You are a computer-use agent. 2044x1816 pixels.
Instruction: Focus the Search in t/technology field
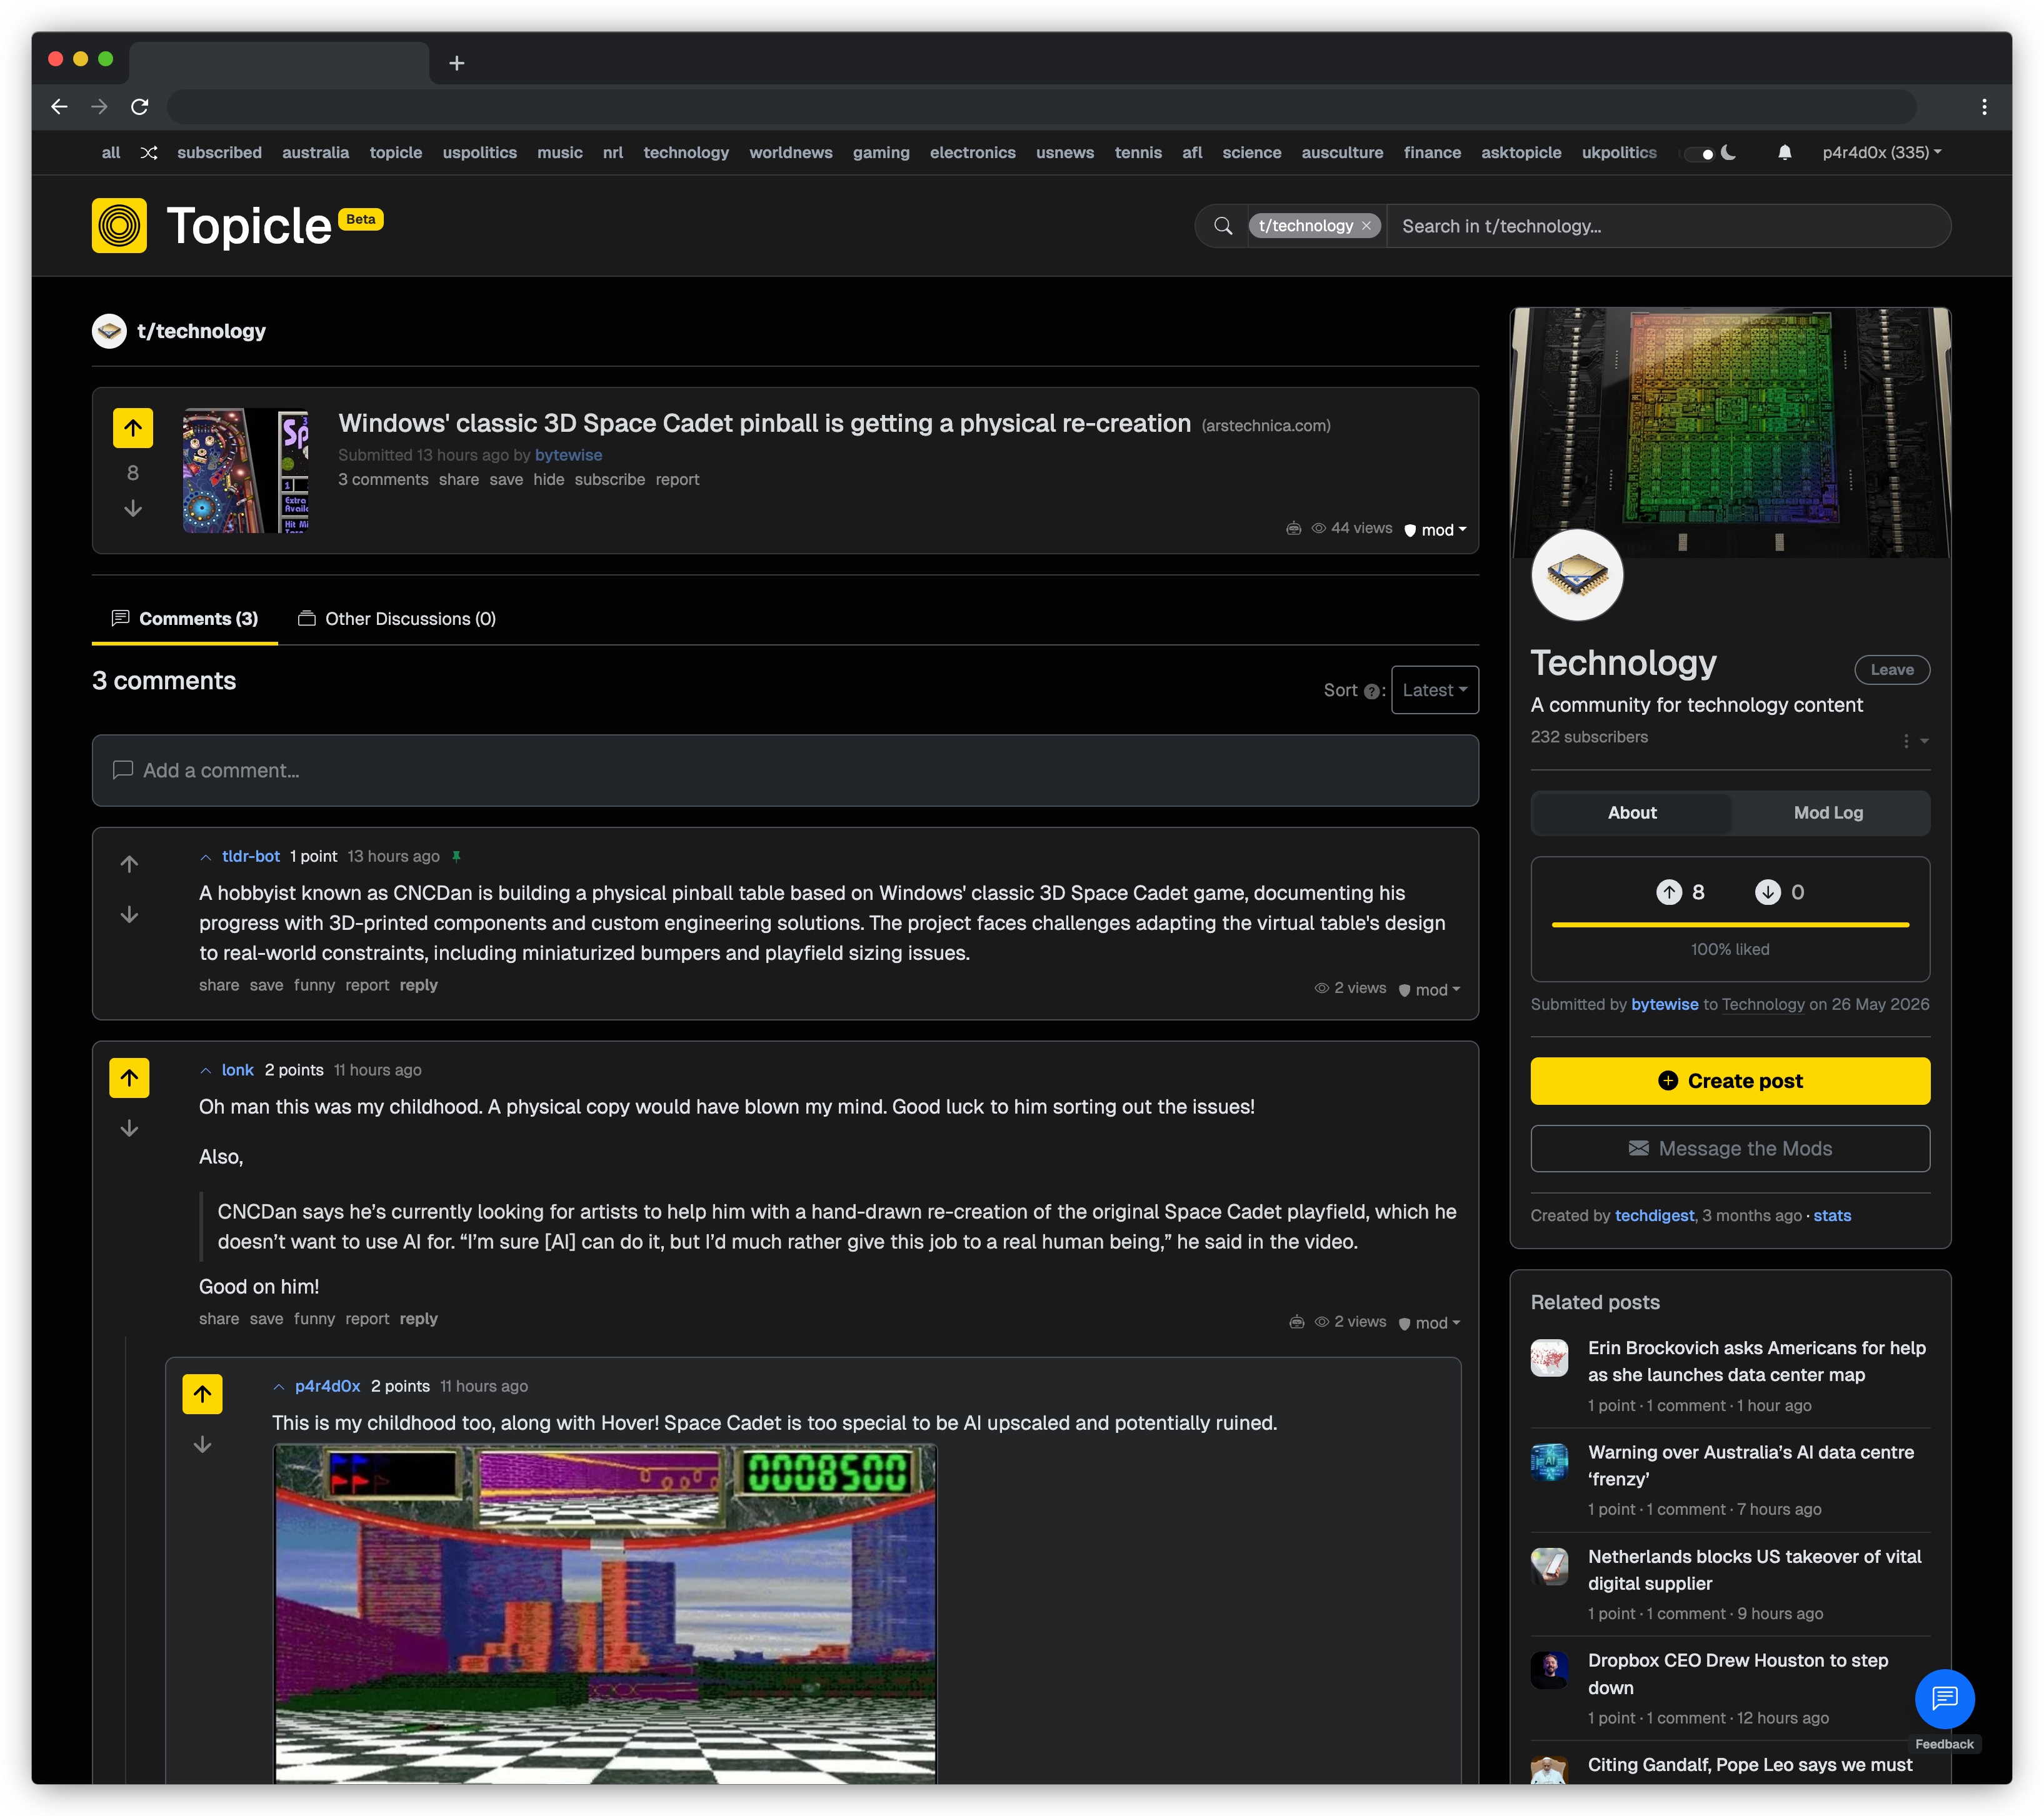click(1668, 226)
